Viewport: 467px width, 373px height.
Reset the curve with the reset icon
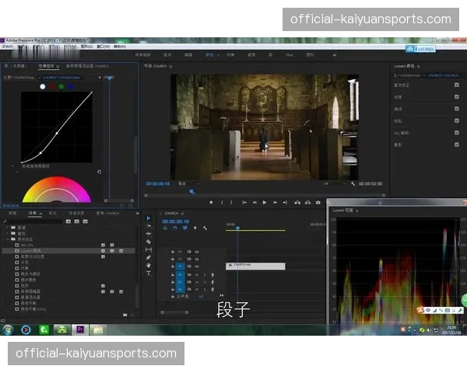tap(99, 172)
